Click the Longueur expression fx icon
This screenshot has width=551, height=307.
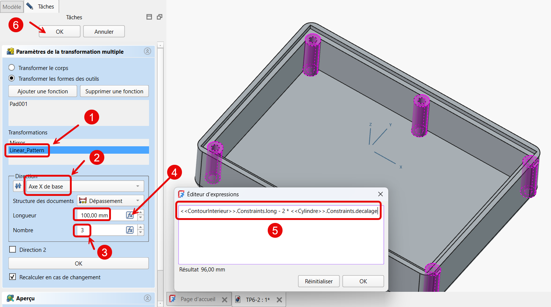coord(130,215)
